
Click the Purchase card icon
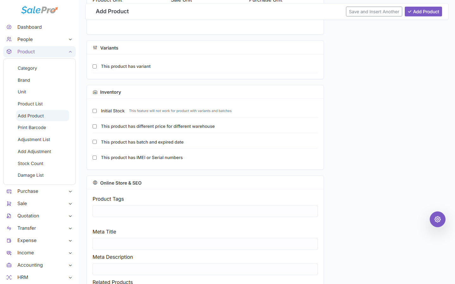tap(9, 192)
